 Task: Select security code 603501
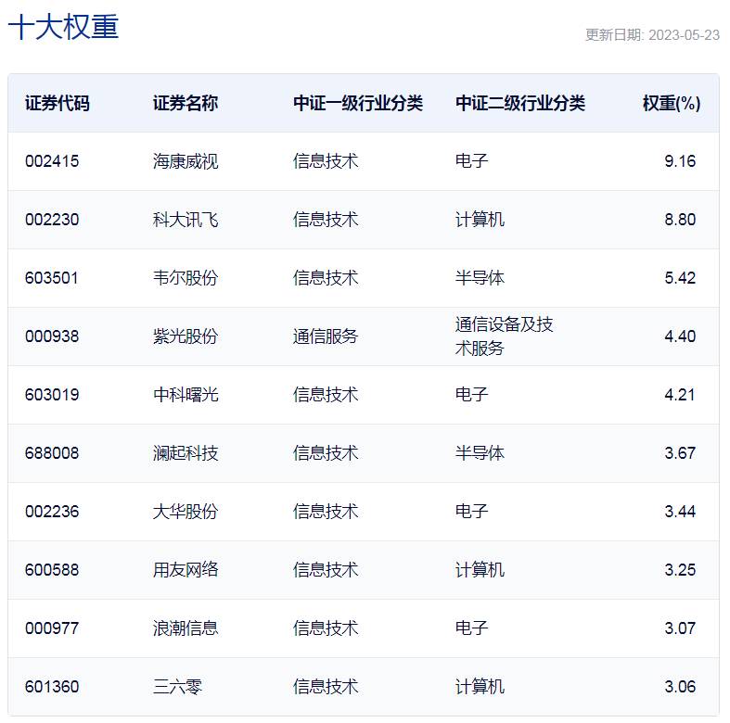(x=52, y=278)
